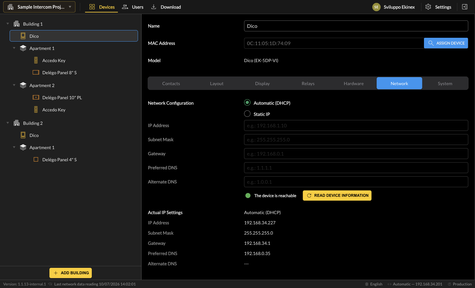Collapse the Building 1 tree node
Screen dimensions: 475x288
pyautogui.click(x=8, y=24)
